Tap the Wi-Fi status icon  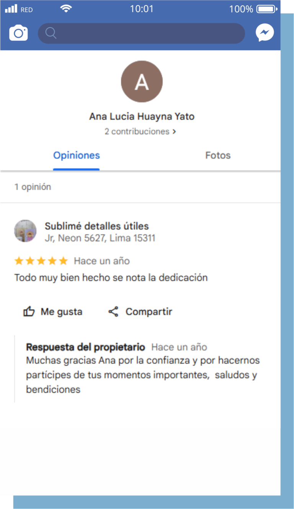click(66, 8)
